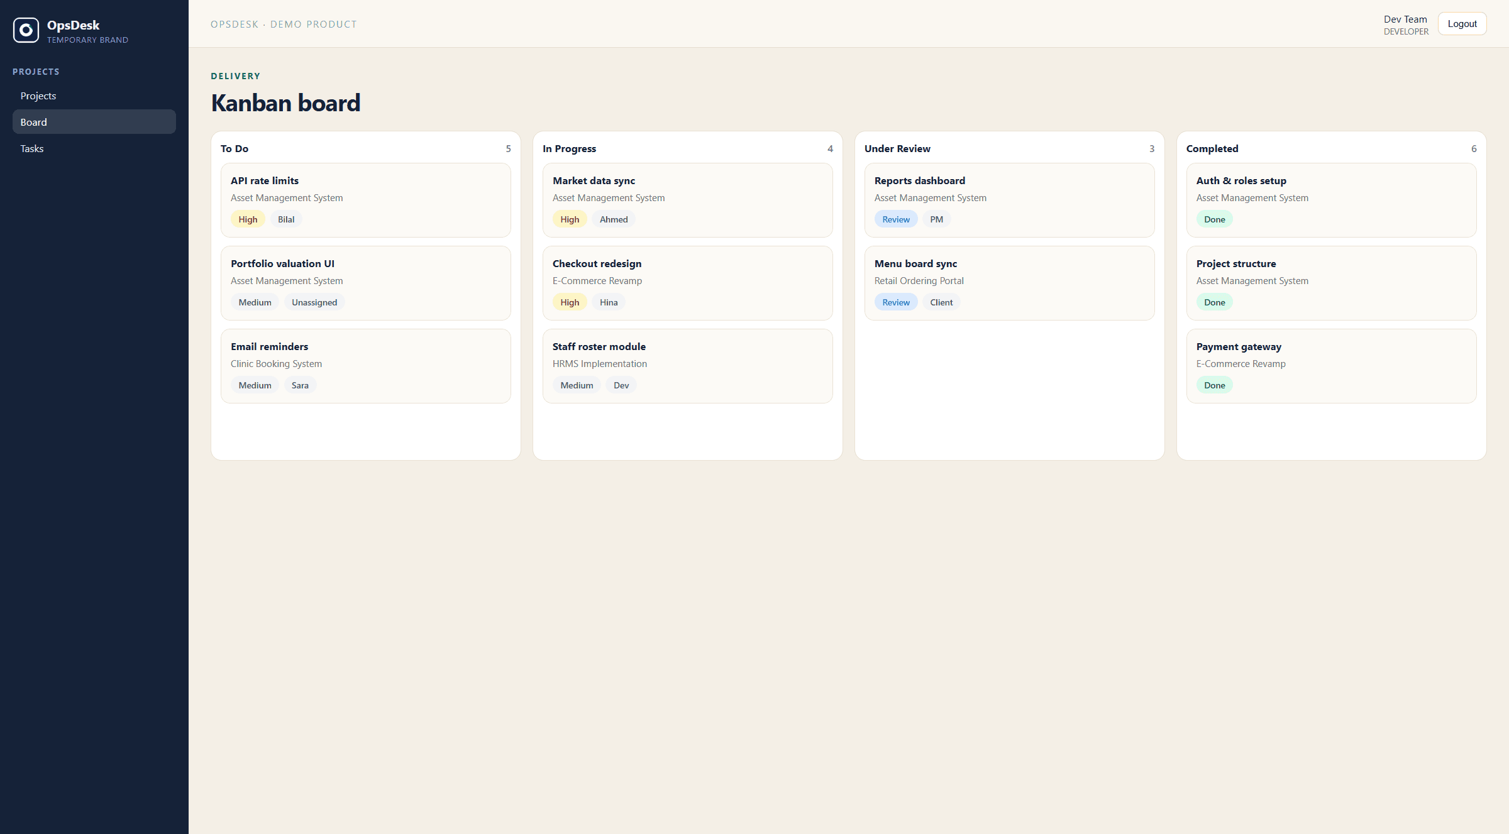Click the Logout button
The height and width of the screenshot is (834, 1509).
pyautogui.click(x=1462, y=24)
